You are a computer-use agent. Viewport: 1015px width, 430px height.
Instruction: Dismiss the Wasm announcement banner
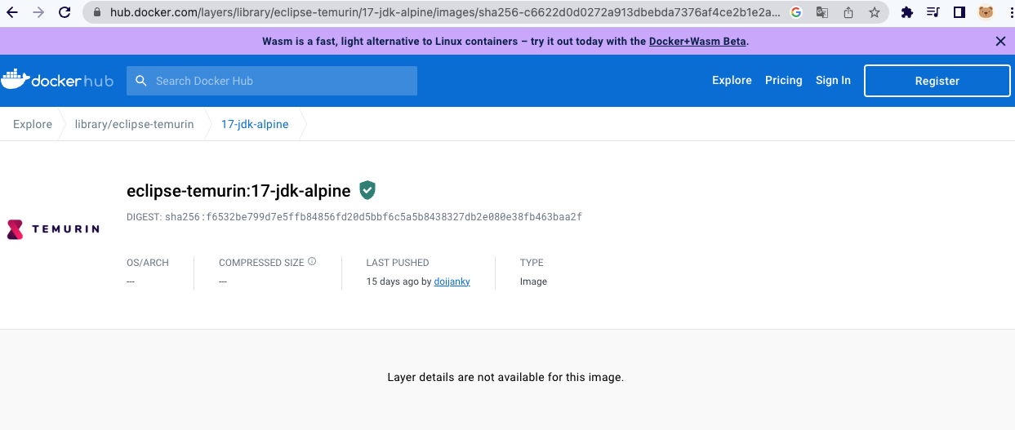coord(1000,41)
